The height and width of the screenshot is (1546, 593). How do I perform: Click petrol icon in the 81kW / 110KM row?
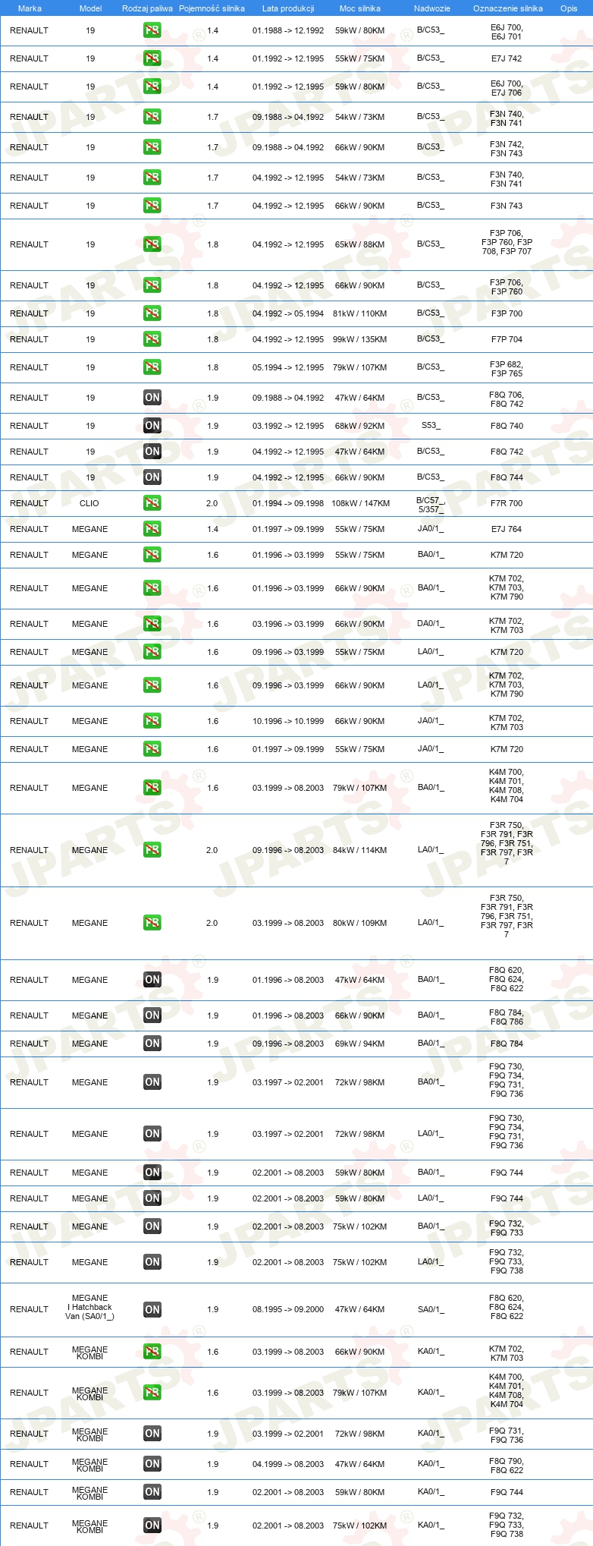pos(152,313)
